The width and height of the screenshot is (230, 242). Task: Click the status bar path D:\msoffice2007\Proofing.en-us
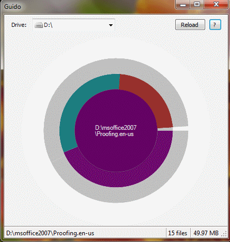click(50, 233)
